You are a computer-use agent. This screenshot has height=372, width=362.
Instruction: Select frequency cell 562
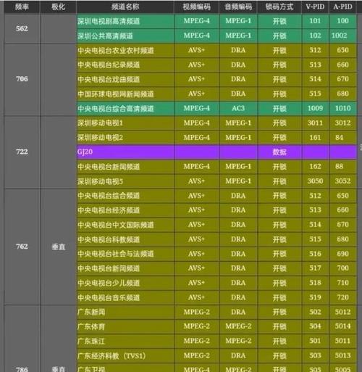tap(22, 28)
